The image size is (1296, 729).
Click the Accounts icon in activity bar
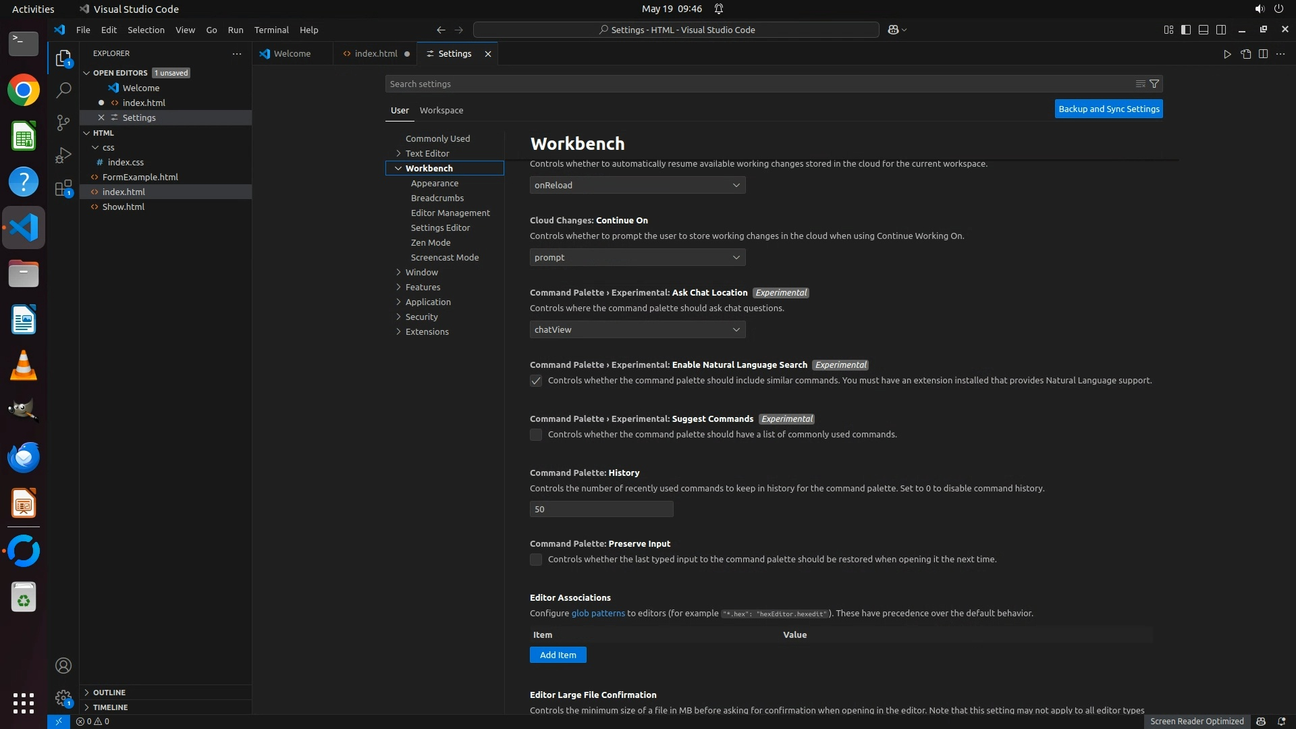tap(63, 666)
